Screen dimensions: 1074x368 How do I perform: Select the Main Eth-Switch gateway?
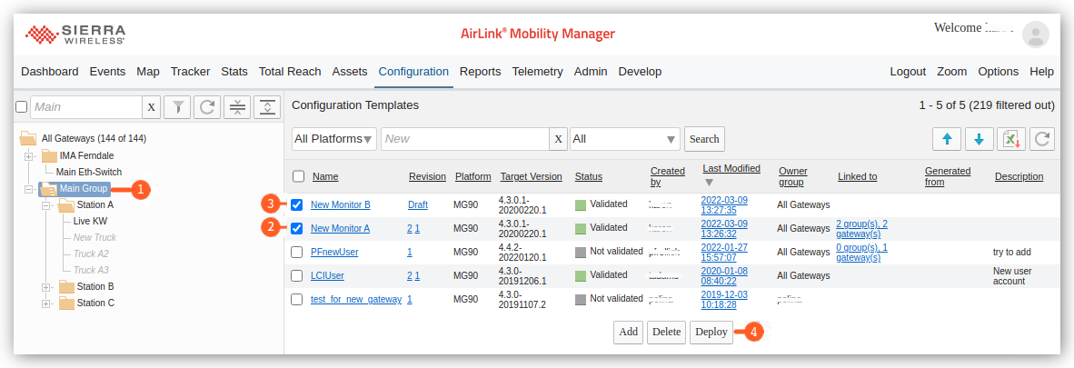coord(89,172)
